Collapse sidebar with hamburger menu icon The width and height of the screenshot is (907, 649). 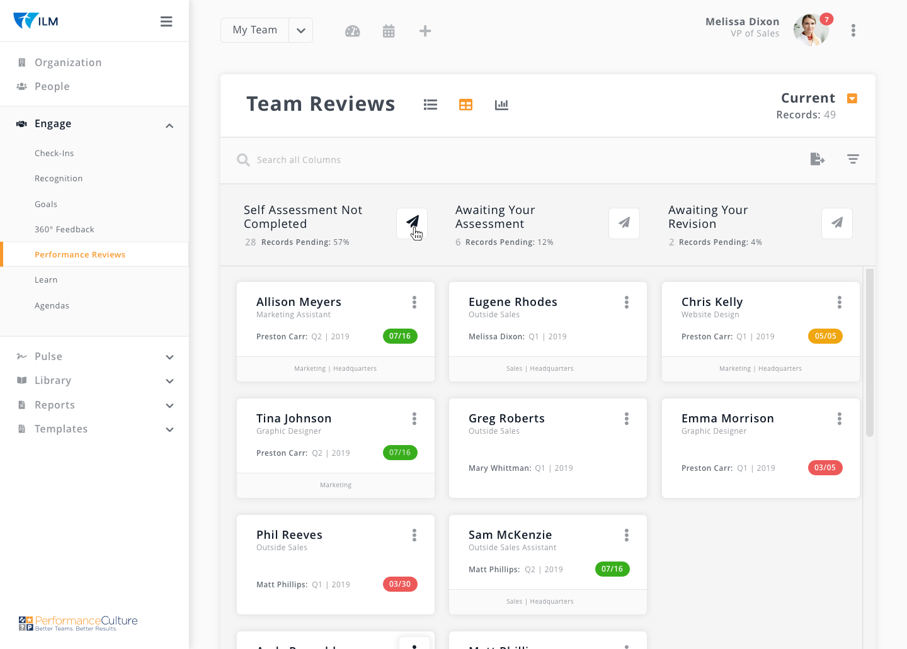[x=166, y=21]
